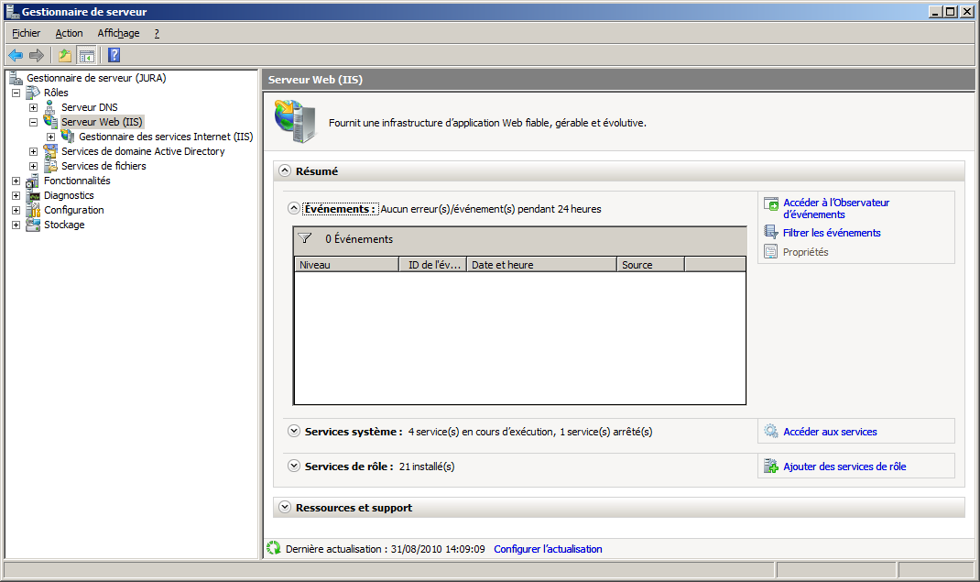Image resolution: width=980 pixels, height=582 pixels.
Task: Click Ajouter des services de rôle
Action: click(x=844, y=467)
